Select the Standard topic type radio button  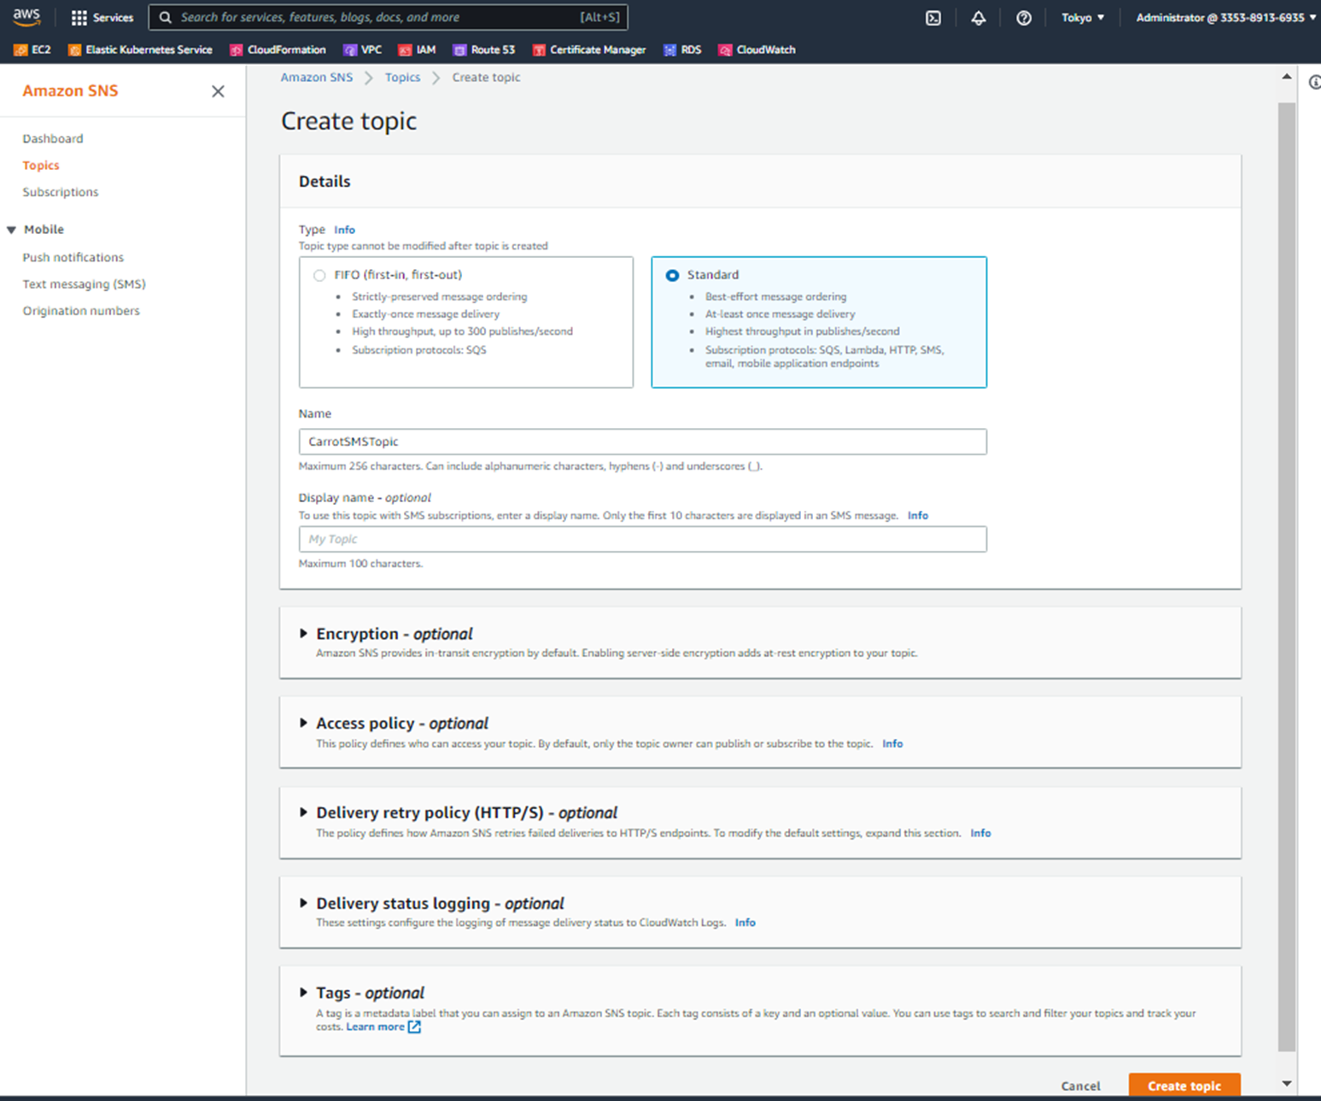pos(672,275)
